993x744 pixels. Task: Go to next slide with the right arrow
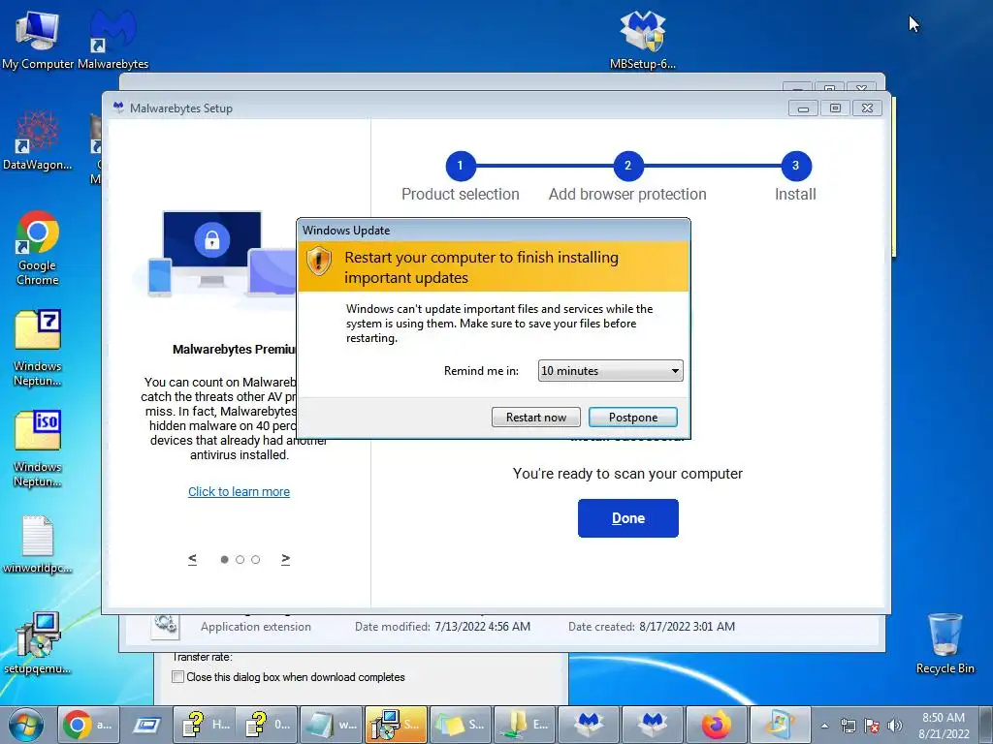(x=286, y=559)
